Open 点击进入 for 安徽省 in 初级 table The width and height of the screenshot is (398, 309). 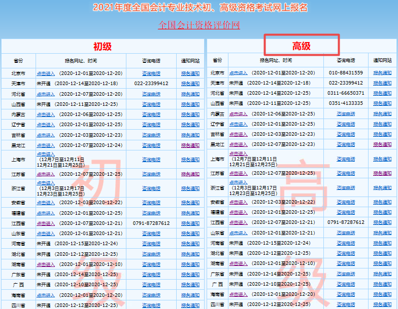[x=46, y=203]
